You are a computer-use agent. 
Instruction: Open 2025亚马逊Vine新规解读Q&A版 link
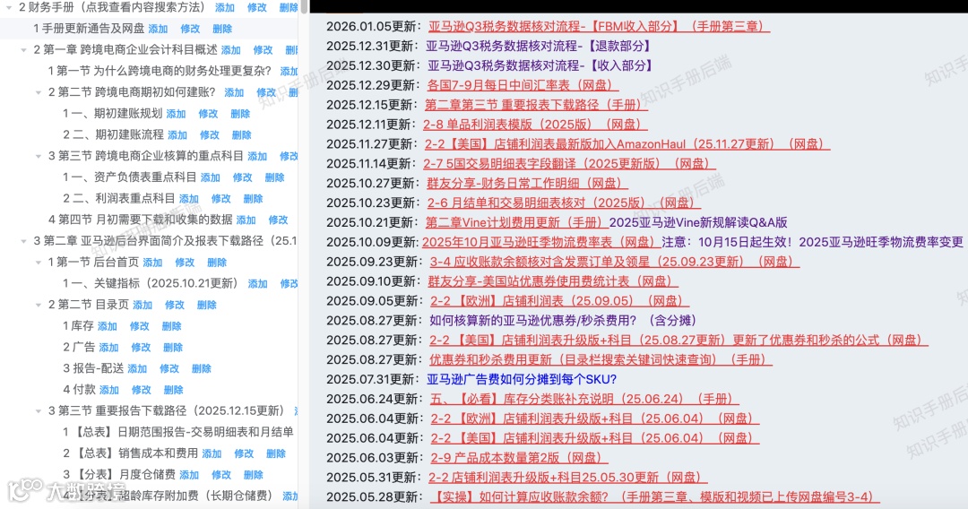(698, 223)
